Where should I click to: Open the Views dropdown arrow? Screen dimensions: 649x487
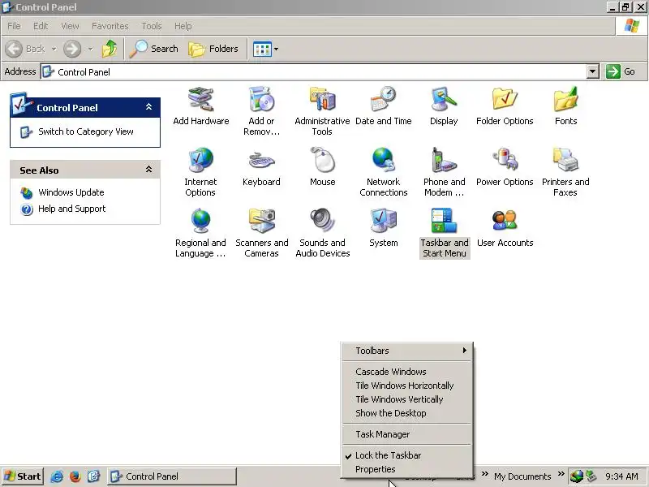(276, 49)
